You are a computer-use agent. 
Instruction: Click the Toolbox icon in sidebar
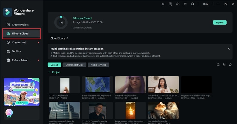8,51
